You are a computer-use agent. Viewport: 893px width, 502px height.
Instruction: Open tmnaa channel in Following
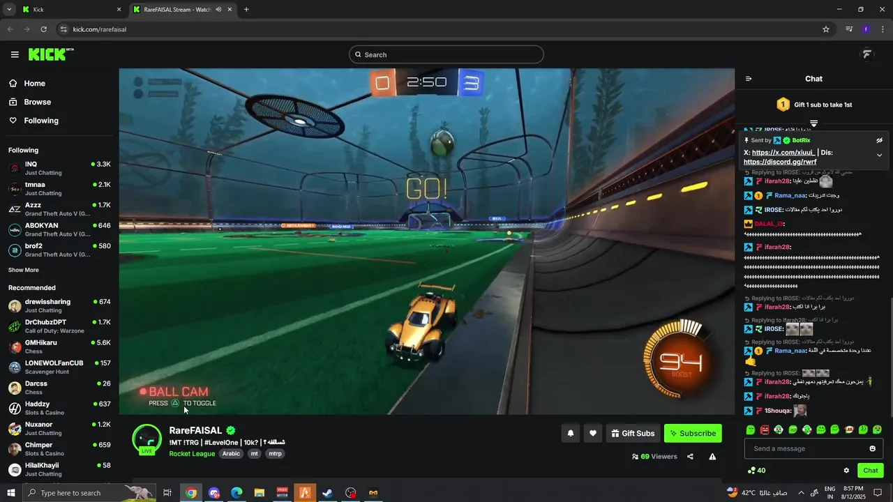[x=59, y=188]
